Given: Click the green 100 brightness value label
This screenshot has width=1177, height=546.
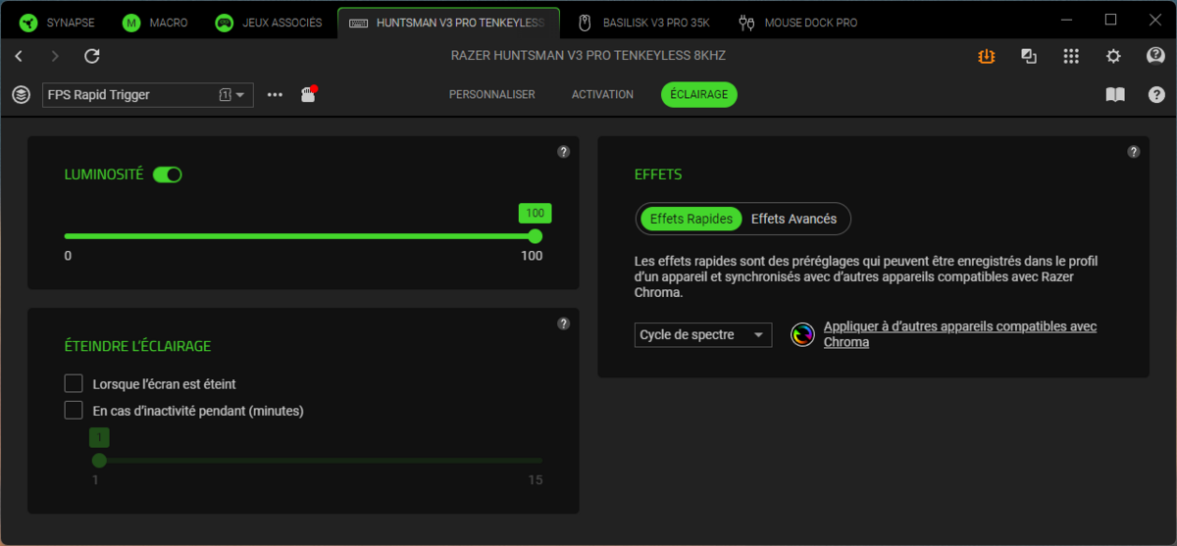Looking at the screenshot, I should (x=535, y=213).
